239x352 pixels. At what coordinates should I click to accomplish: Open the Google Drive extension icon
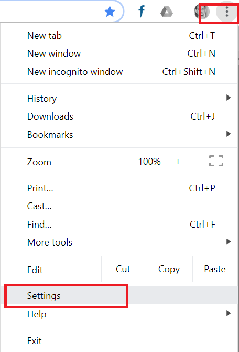(167, 12)
